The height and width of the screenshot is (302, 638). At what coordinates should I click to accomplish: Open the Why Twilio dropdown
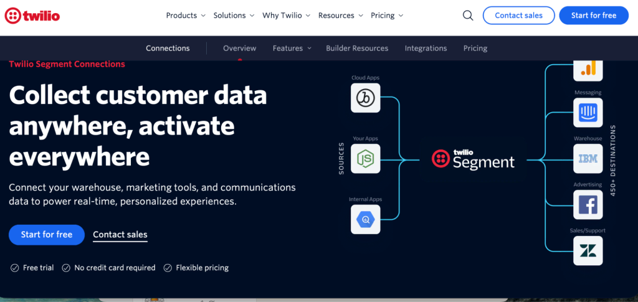tap(287, 16)
